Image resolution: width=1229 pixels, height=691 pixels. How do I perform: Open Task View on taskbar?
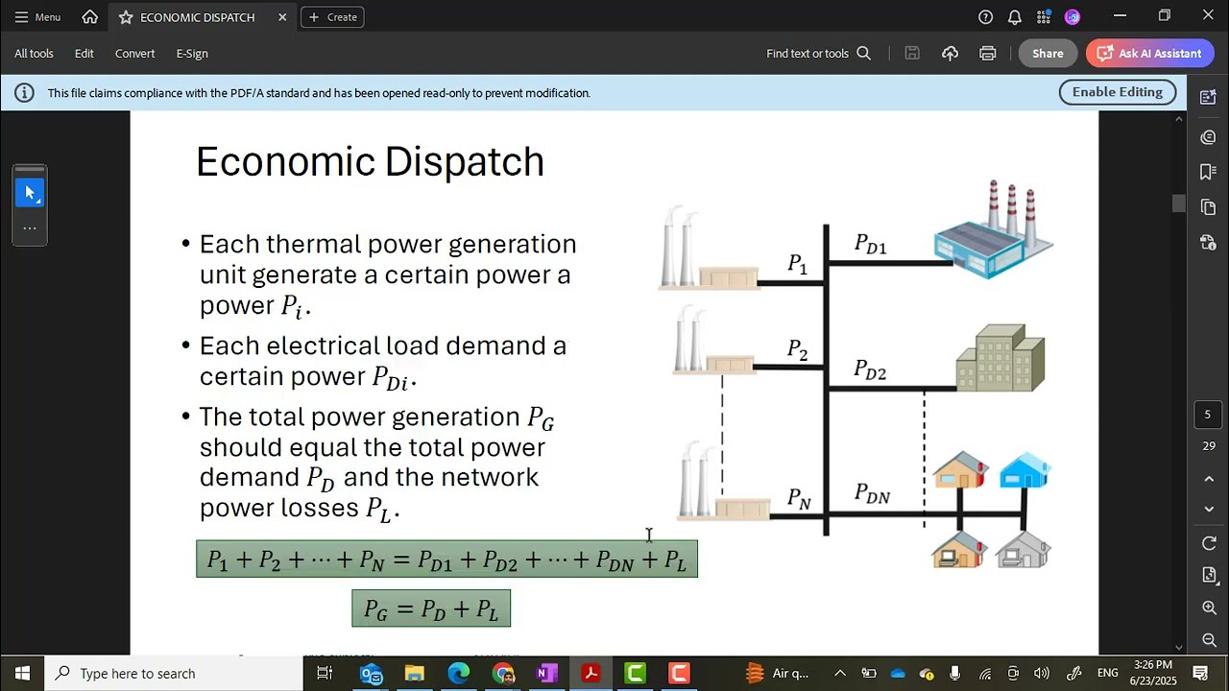(325, 674)
